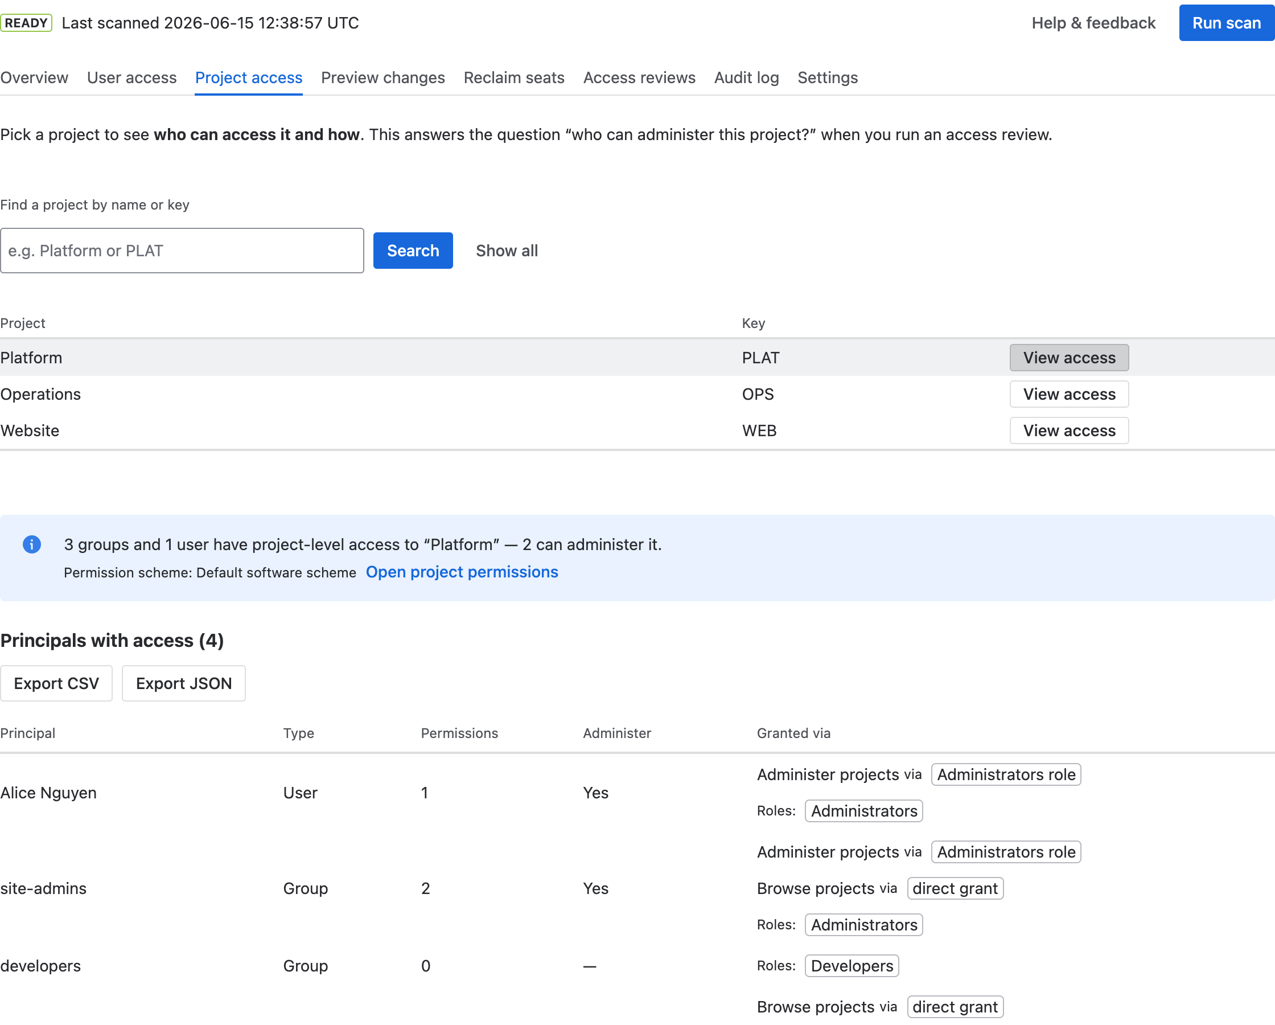View access for the Platform project

pyautogui.click(x=1069, y=358)
